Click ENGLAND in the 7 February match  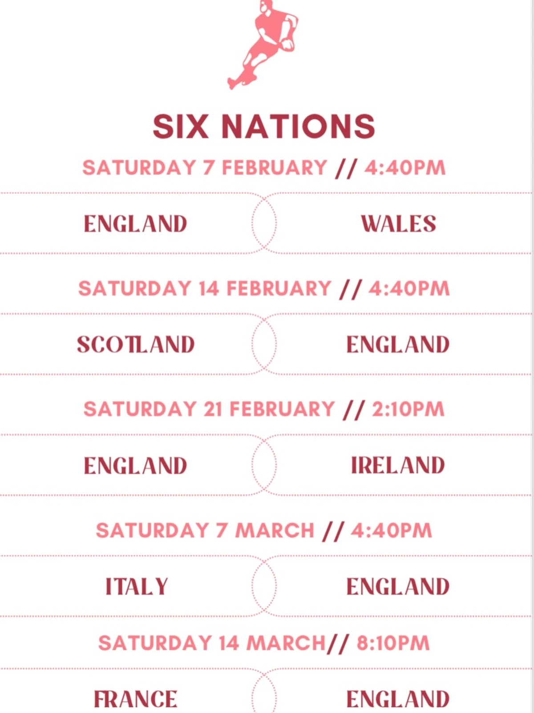(x=135, y=224)
